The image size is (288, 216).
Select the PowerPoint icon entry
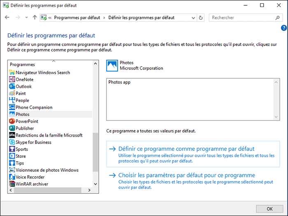tap(12, 121)
